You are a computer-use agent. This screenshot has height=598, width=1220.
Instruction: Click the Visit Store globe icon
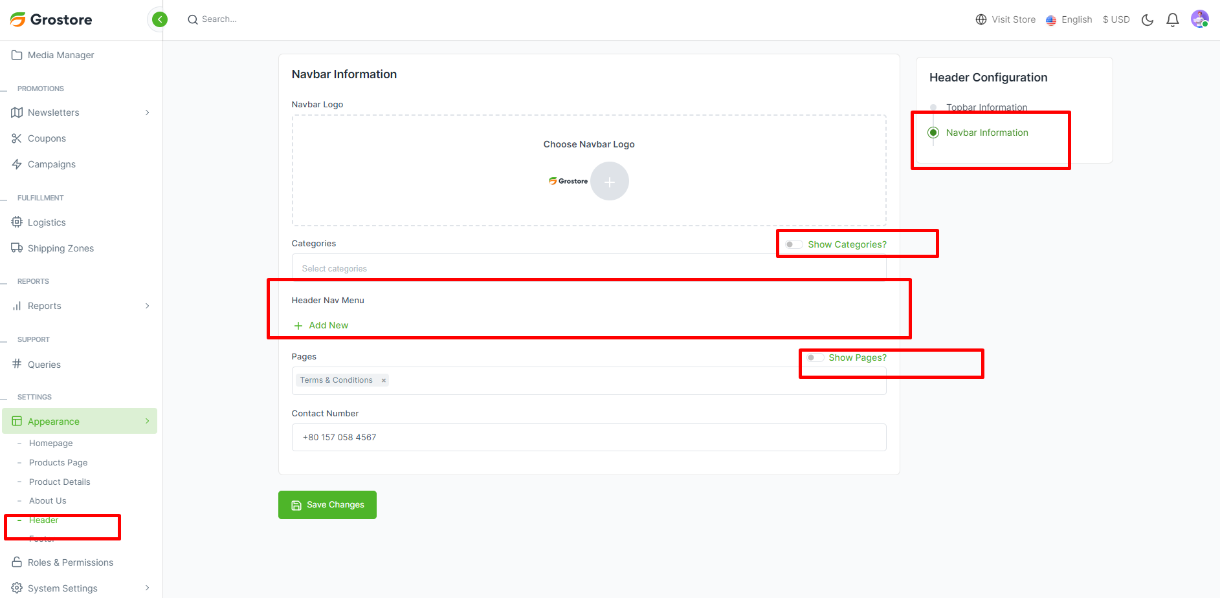(981, 19)
